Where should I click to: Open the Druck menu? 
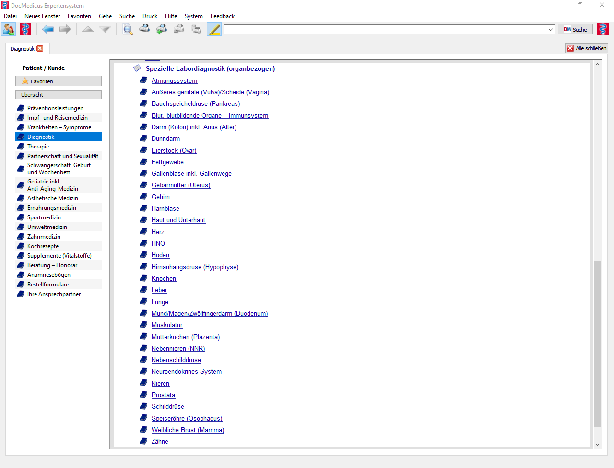[150, 16]
